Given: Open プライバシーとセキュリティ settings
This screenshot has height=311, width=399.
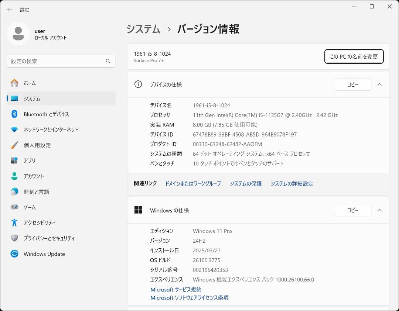Looking at the screenshot, I should point(44,238).
